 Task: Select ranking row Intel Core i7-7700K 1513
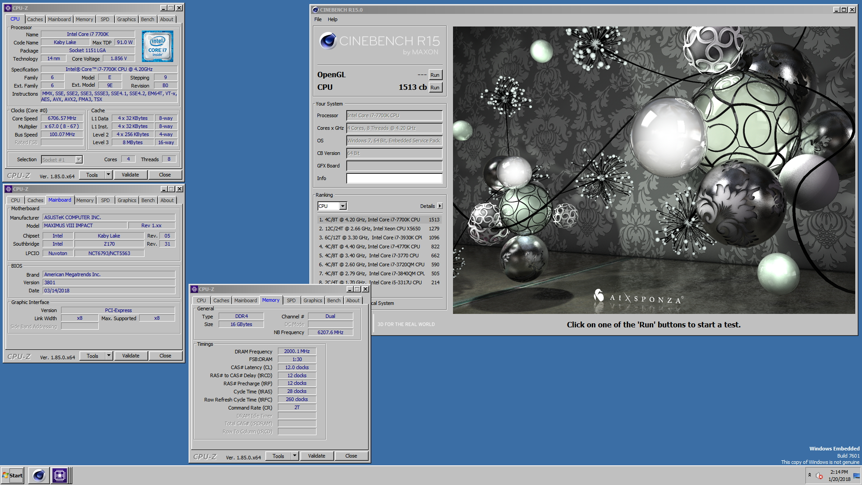pos(379,220)
